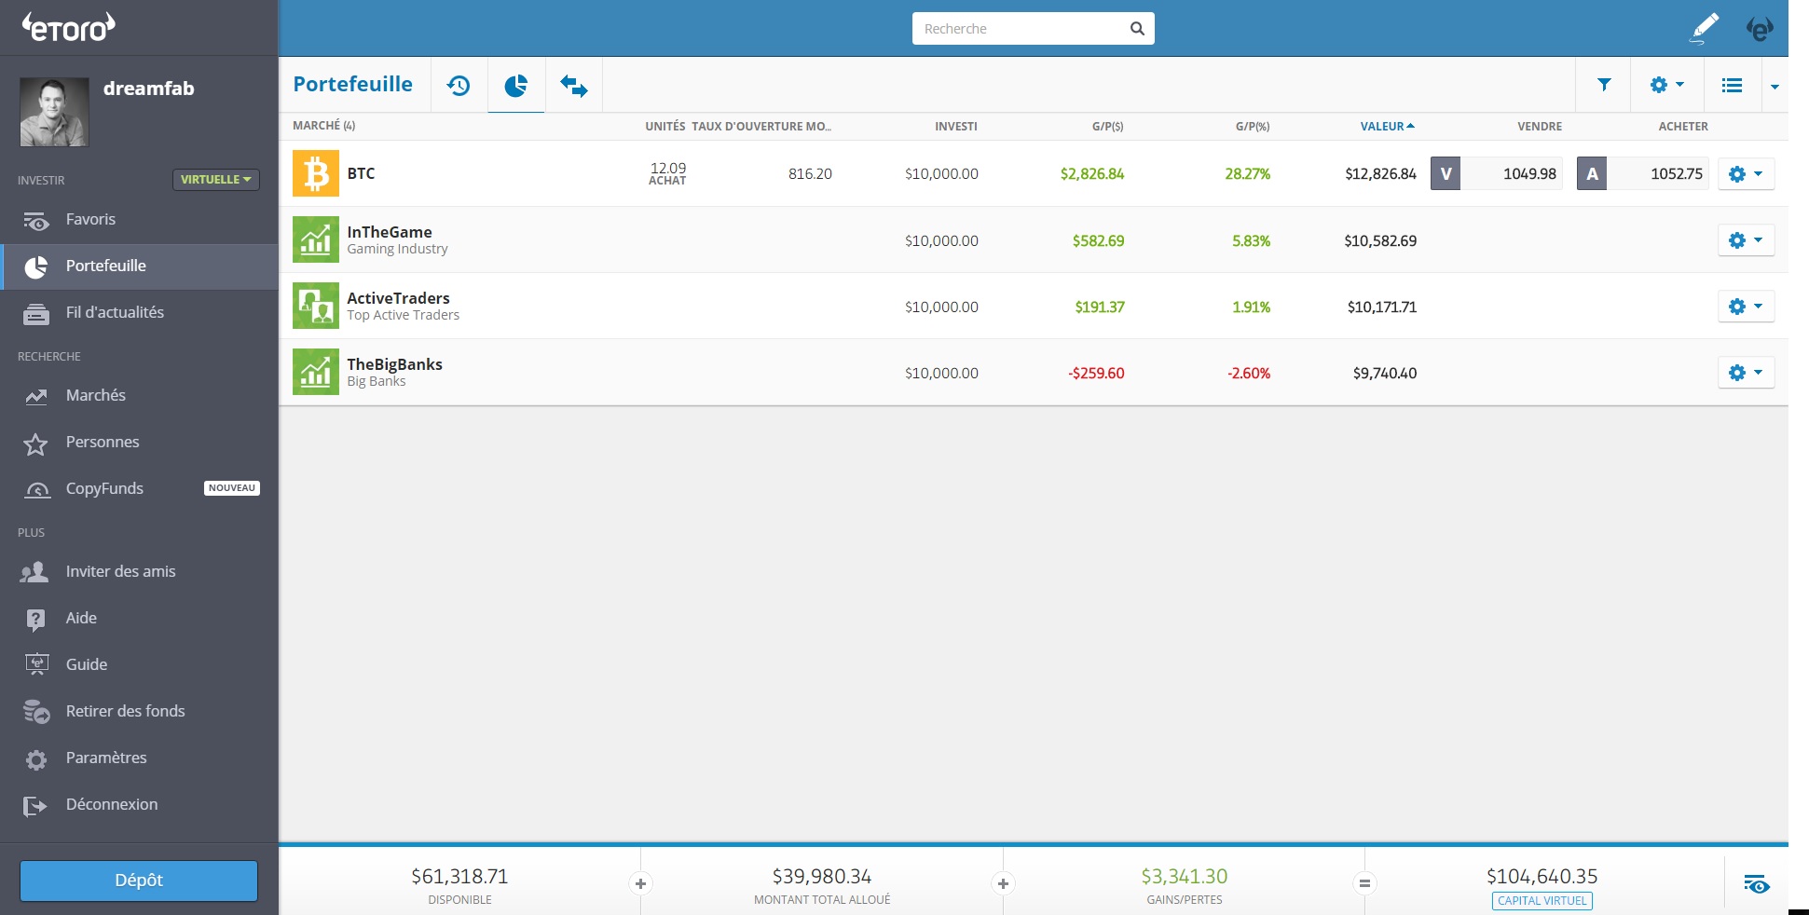Go to CopyFunds in the sidebar

coord(104,488)
